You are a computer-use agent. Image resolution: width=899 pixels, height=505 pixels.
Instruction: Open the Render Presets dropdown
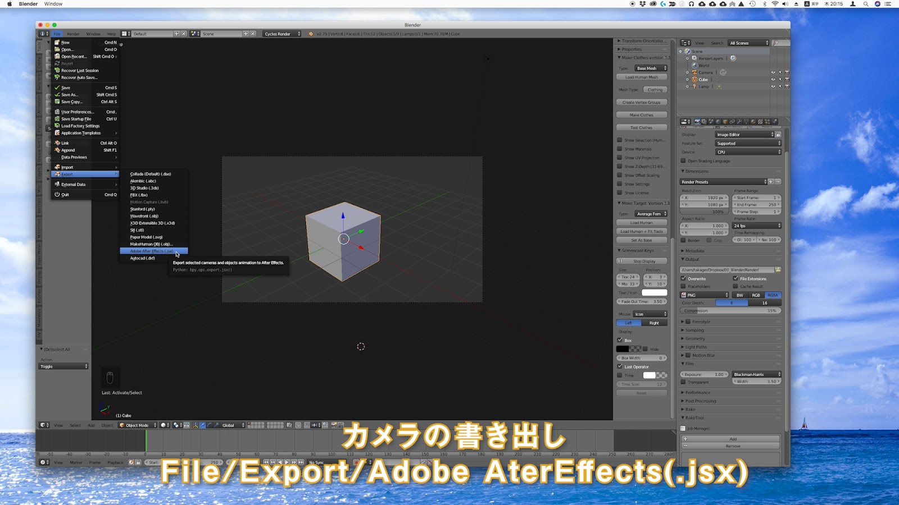point(724,182)
